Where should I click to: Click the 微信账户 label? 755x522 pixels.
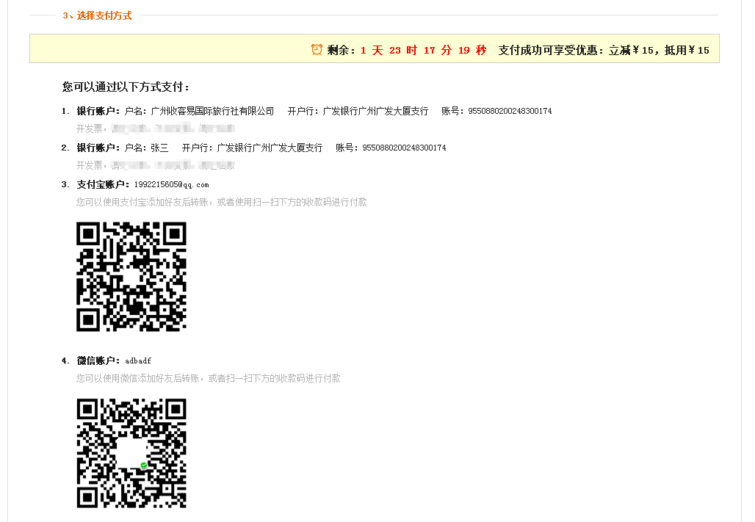click(x=98, y=360)
